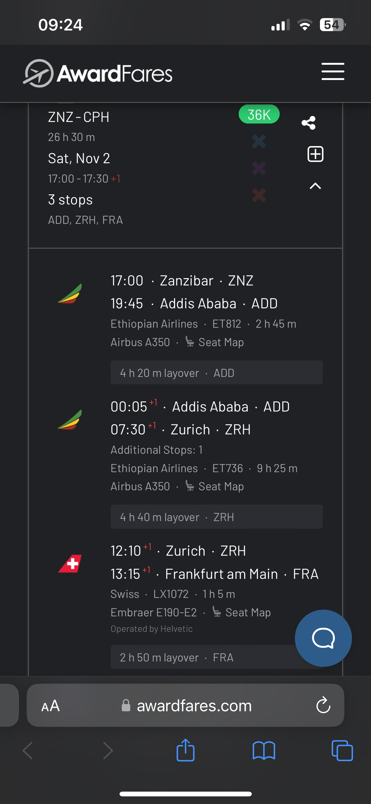Go back in Safari
This screenshot has height=804, width=371.
click(28, 751)
